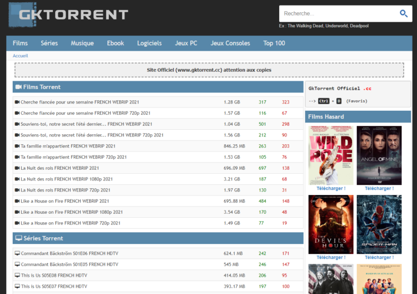Open Like a House on Fire WEBRIP 2021
417x294 pixels.
[65, 201]
